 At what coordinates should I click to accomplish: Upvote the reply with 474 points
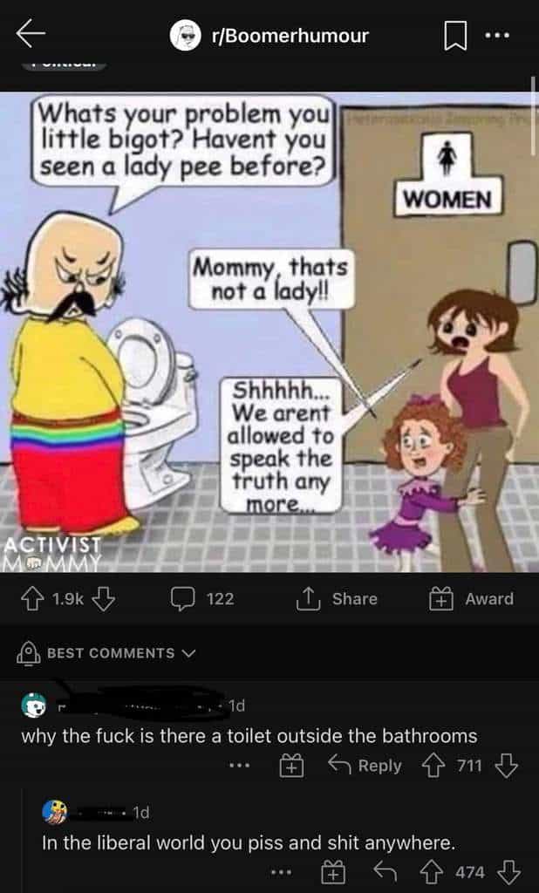[x=433, y=871]
